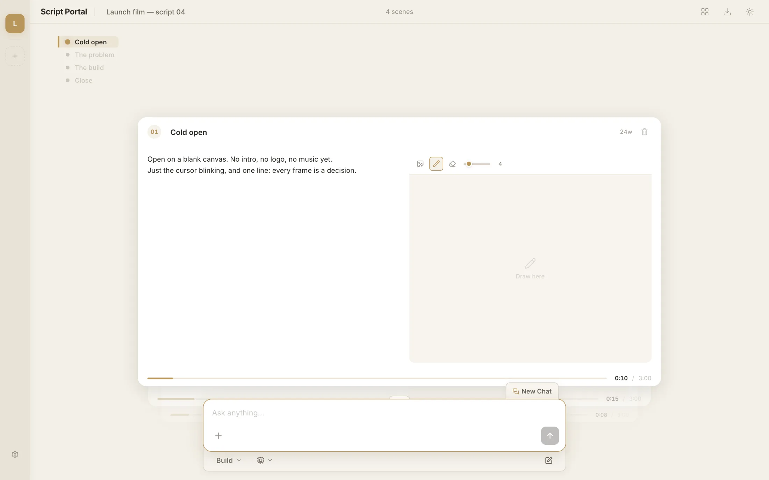Switch to grid view icon

(x=705, y=12)
